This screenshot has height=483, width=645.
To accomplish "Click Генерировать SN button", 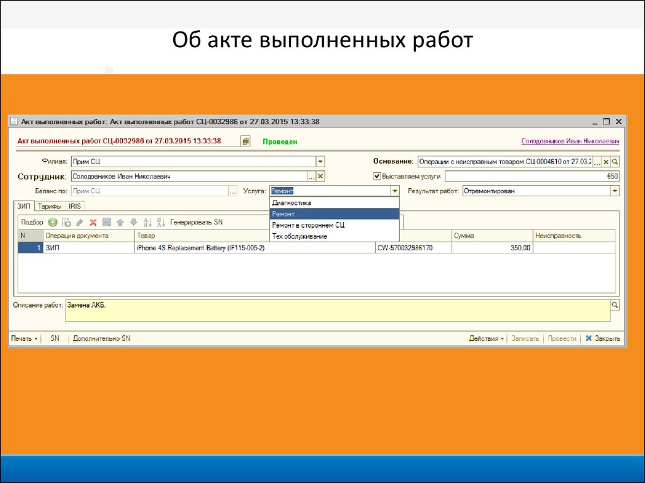I will (197, 222).
